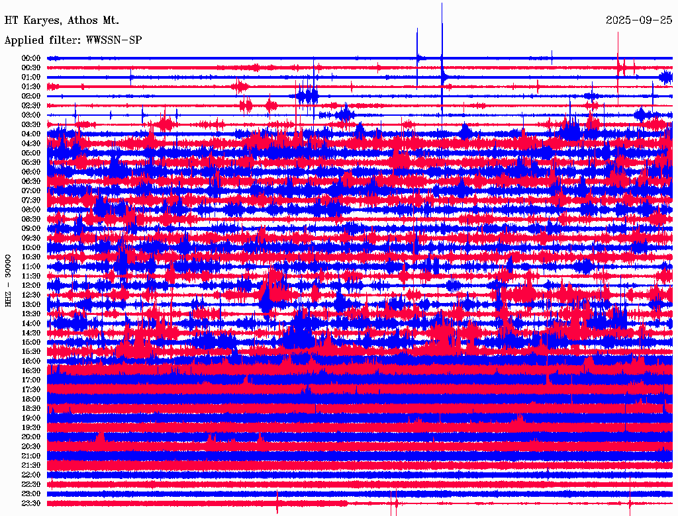Select the 17:30 time label

pos(30,390)
